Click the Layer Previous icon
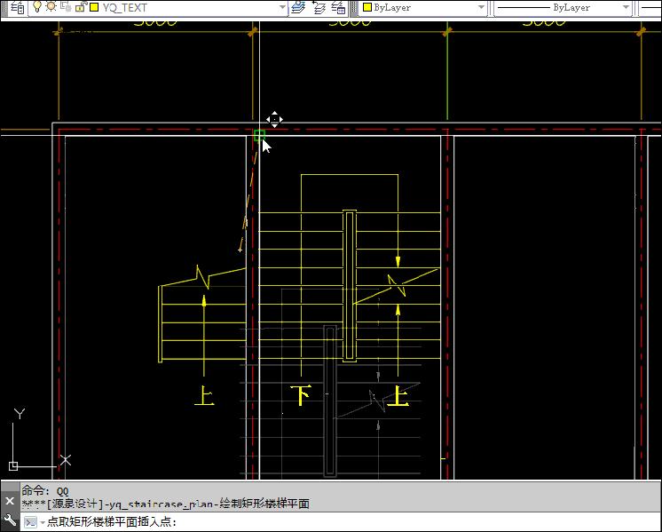Viewport: 662px width, 532px height. [x=319, y=8]
